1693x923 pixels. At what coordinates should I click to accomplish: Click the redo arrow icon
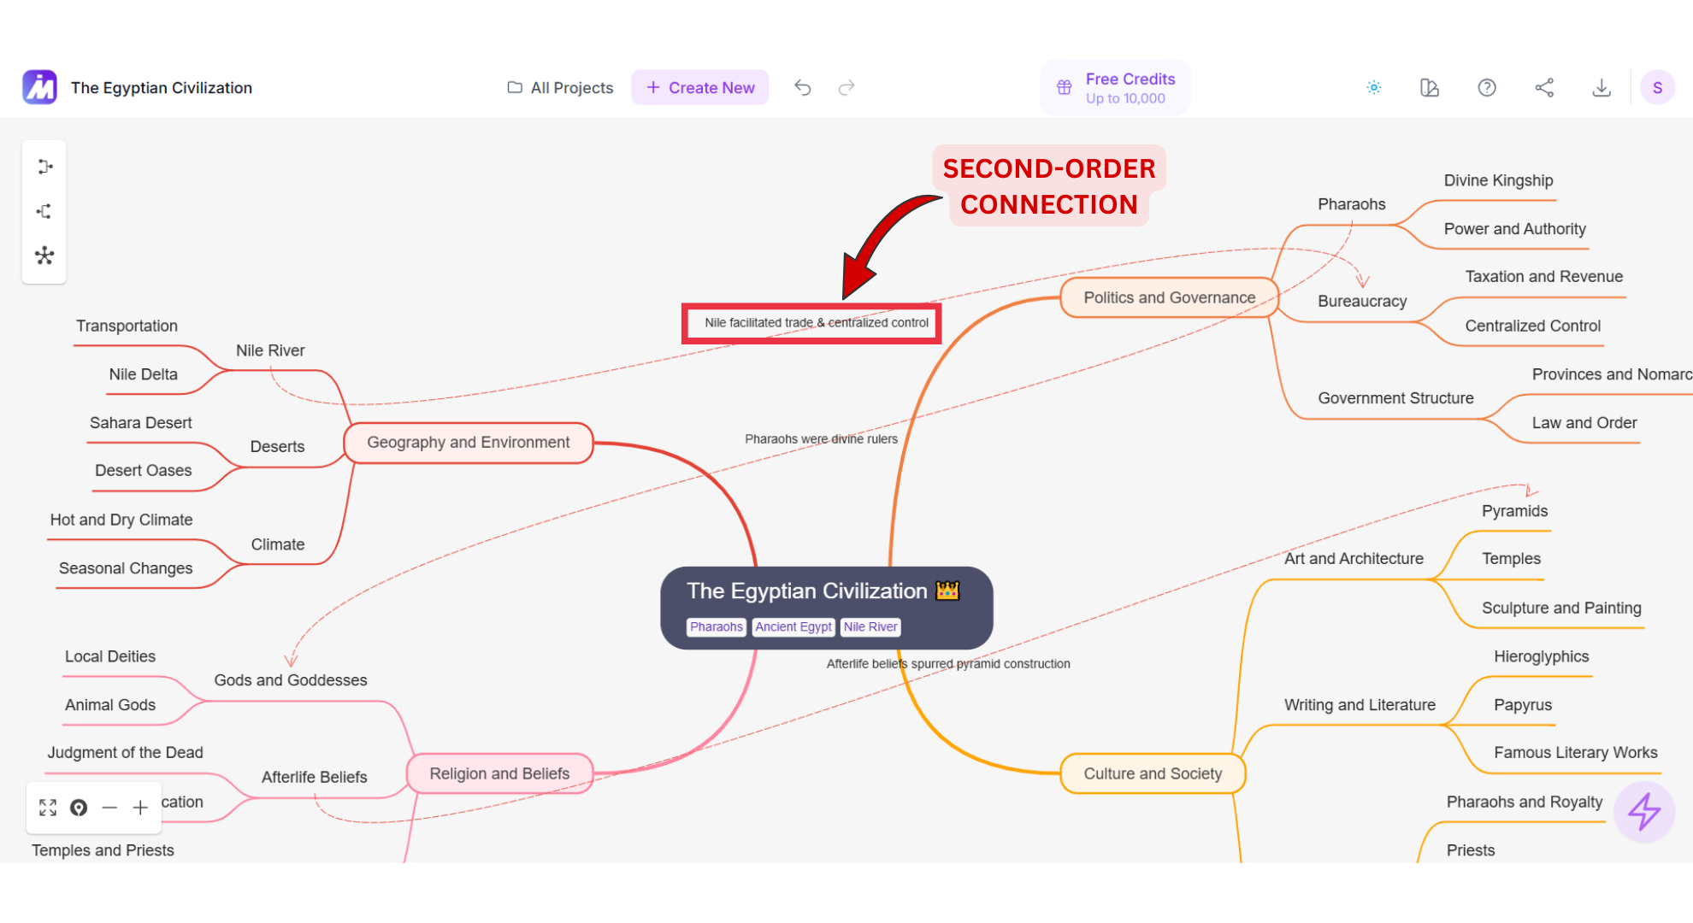[846, 87]
